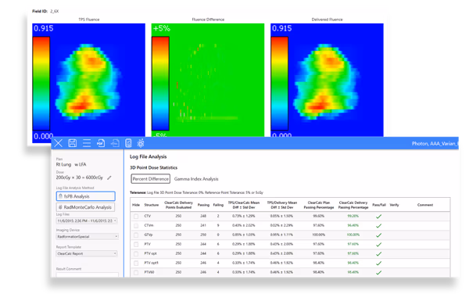
Task: Click the Delivered Fluence map image
Action: [327, 81]
